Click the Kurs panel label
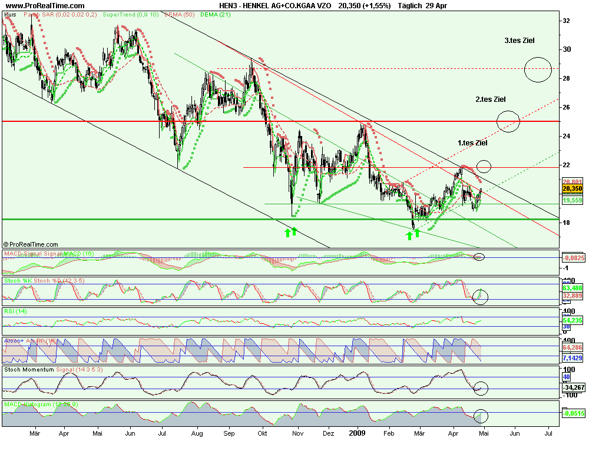 coord(10,15)
